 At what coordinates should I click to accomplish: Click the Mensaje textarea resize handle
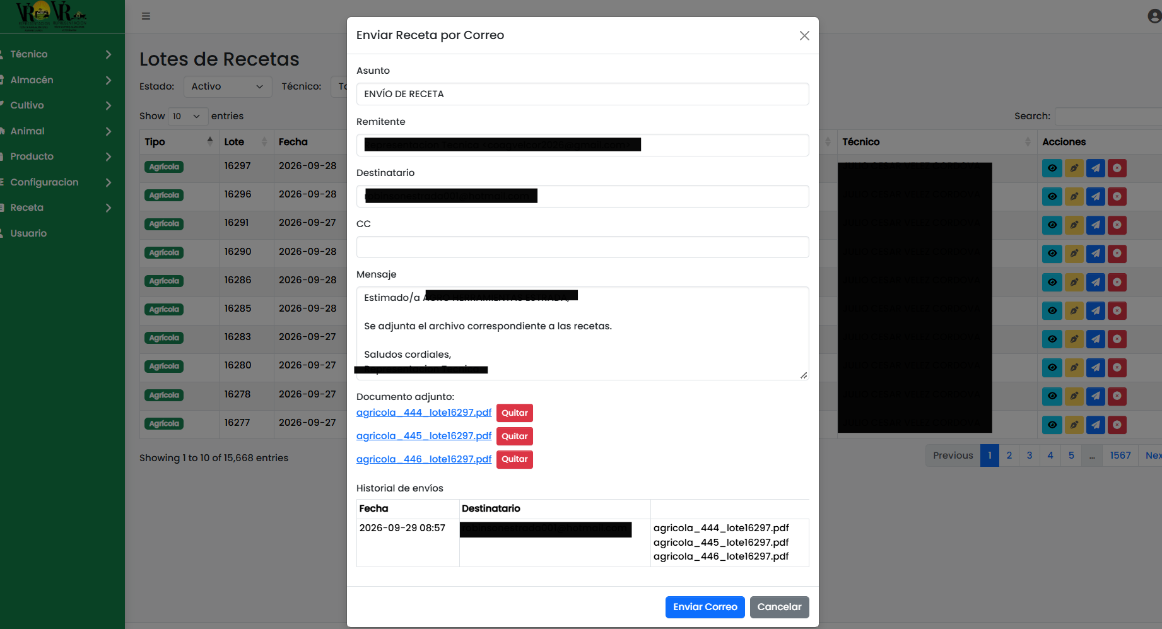(x=804, y=375)
